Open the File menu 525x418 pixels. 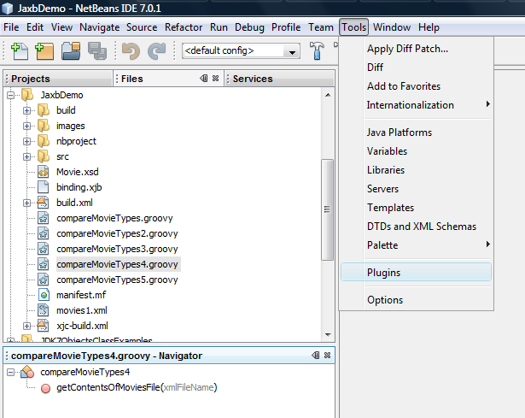[x=11, y=27]
